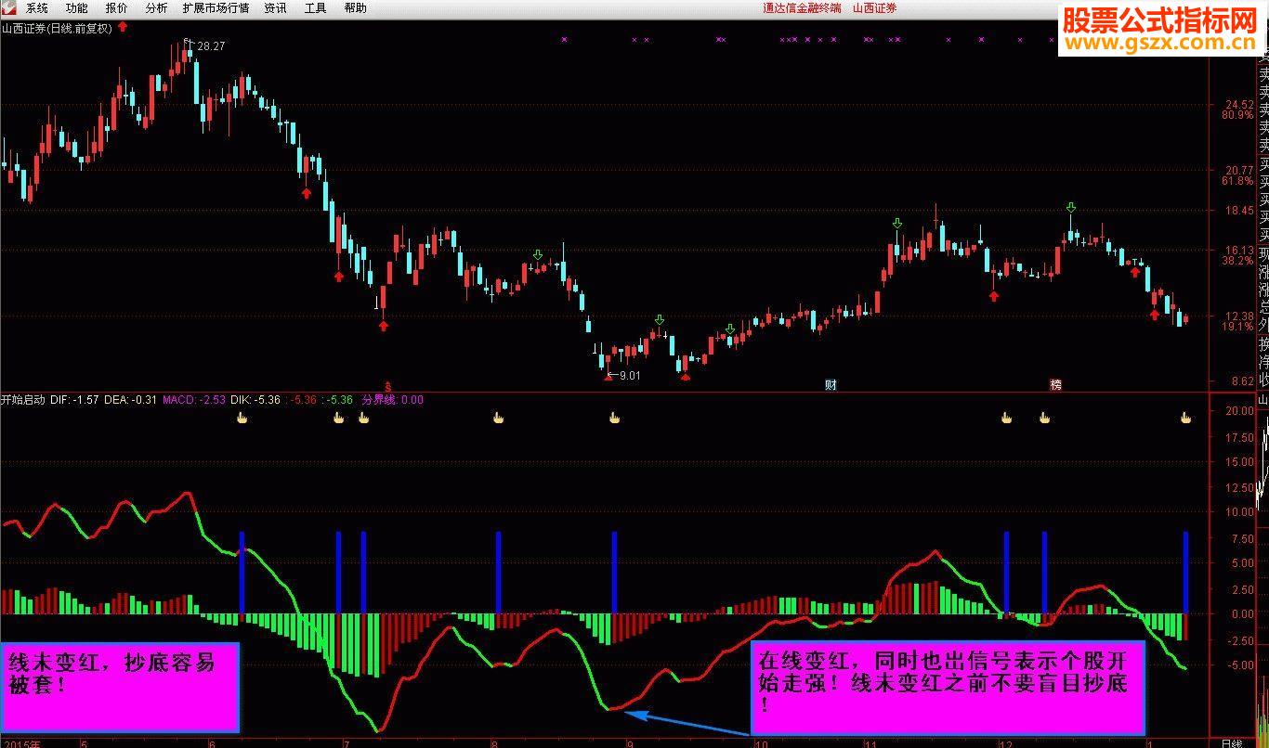Click the rightmost hand signal icon
Image resolution: width=1269 pixels, height=748 pixels.
tap(1185, 419)
